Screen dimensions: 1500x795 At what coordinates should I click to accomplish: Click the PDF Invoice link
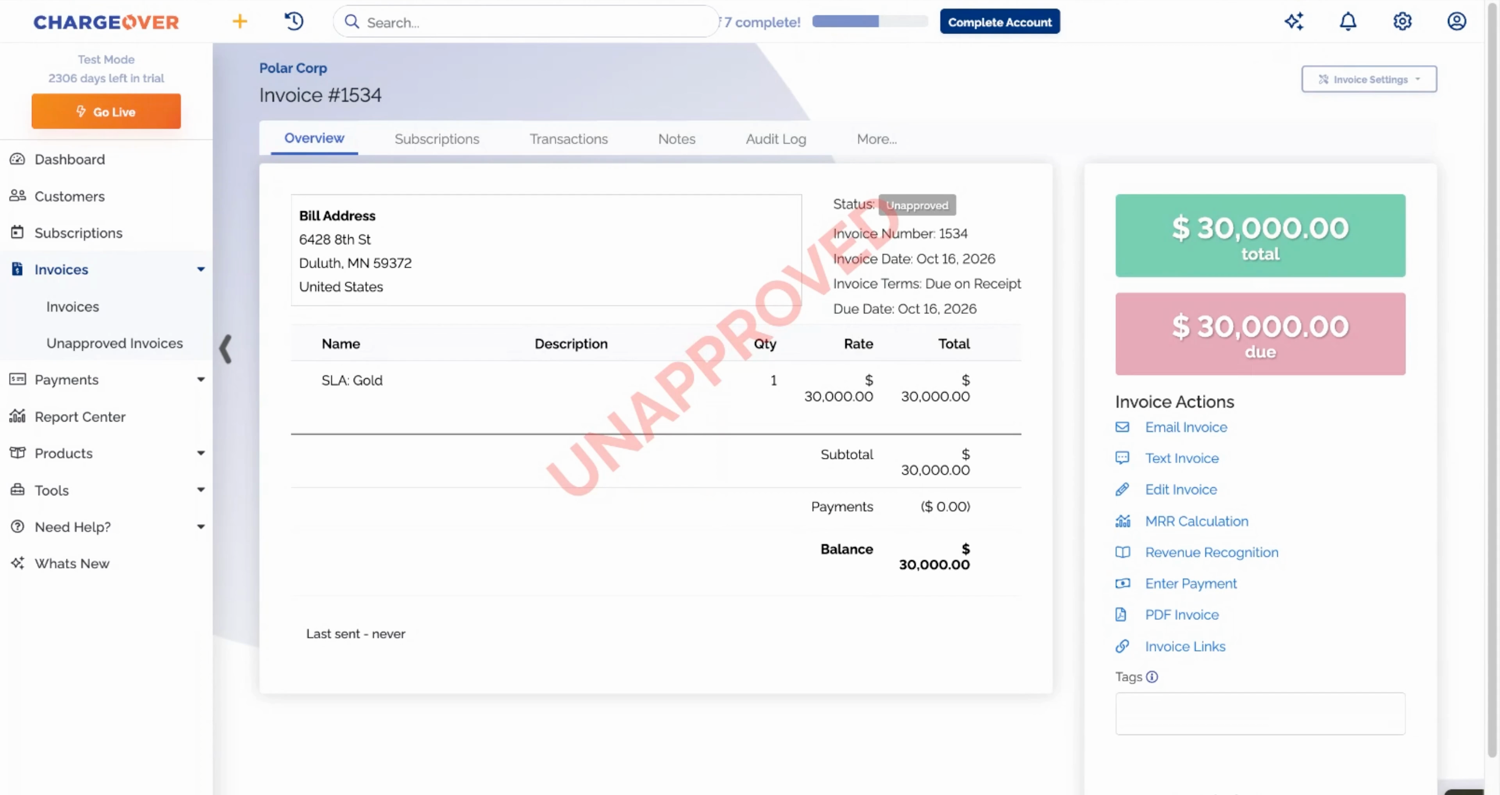(1182, 615)
